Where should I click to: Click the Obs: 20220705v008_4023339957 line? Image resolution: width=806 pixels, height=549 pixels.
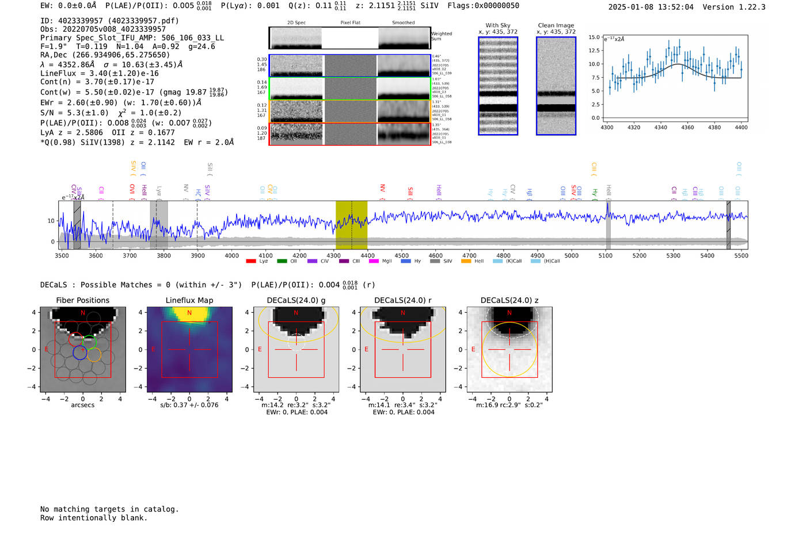[x=103, y=29]
